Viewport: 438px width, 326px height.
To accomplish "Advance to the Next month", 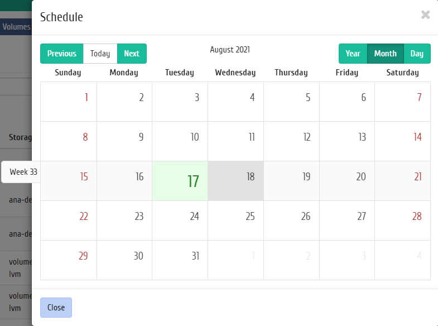I will [x=132, y=54].
